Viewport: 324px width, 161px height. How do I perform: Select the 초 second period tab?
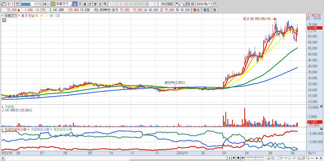click(100, 4)
